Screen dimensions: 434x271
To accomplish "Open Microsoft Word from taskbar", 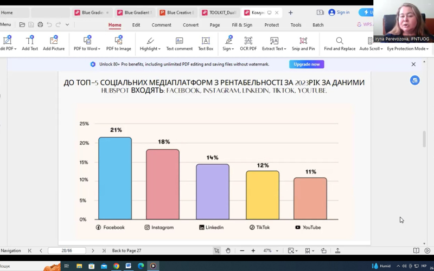I will [x=128, y=266].
